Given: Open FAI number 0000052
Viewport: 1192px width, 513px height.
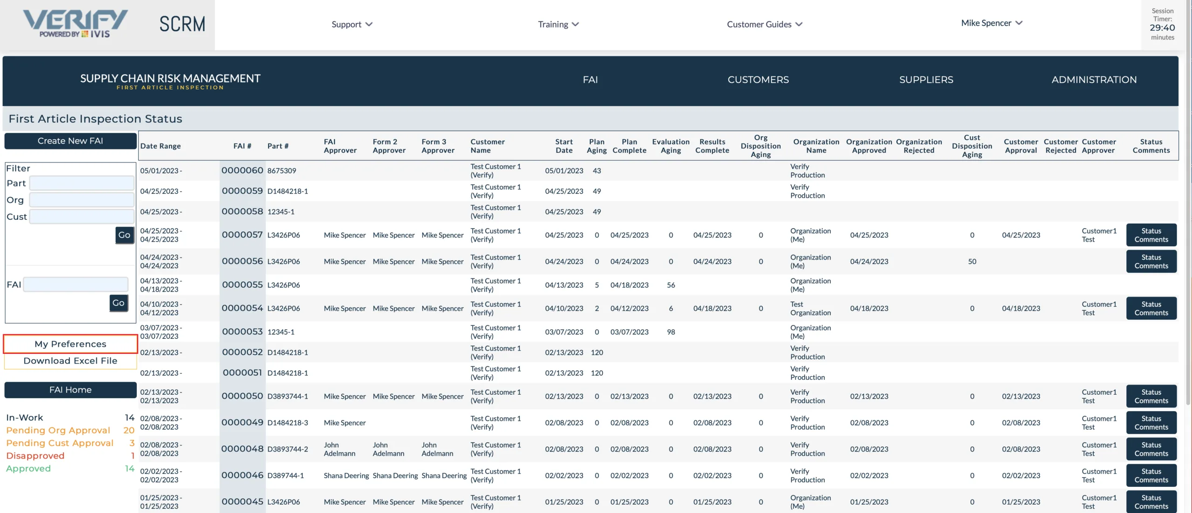Looking at the screenshot, I should pos(242,352).
